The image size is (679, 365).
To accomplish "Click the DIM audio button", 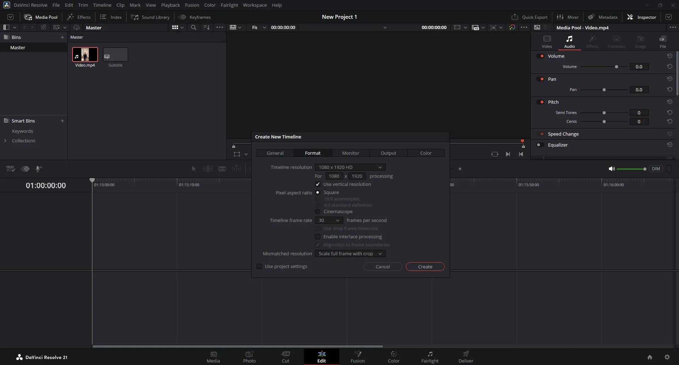I will coord(656,169).
